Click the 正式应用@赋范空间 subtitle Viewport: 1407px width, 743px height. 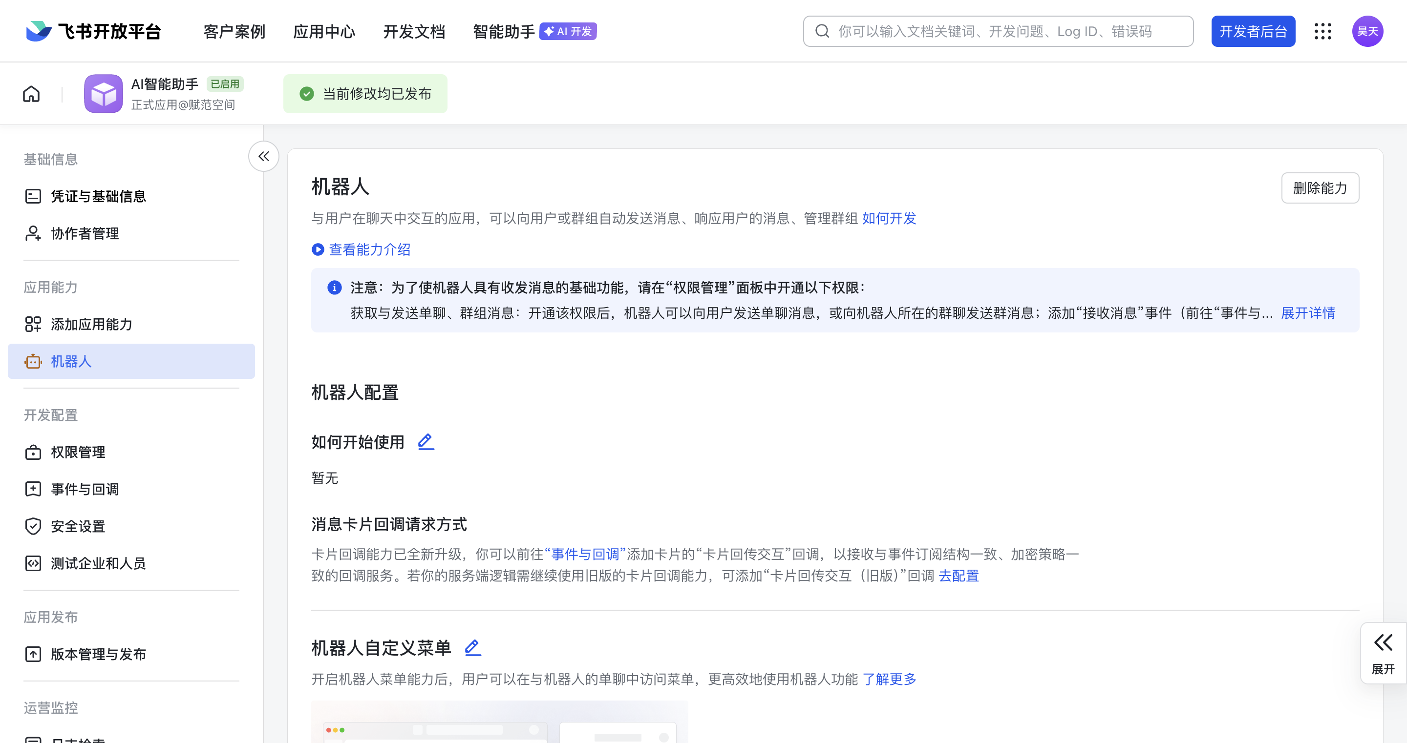[x=183, y=104]
